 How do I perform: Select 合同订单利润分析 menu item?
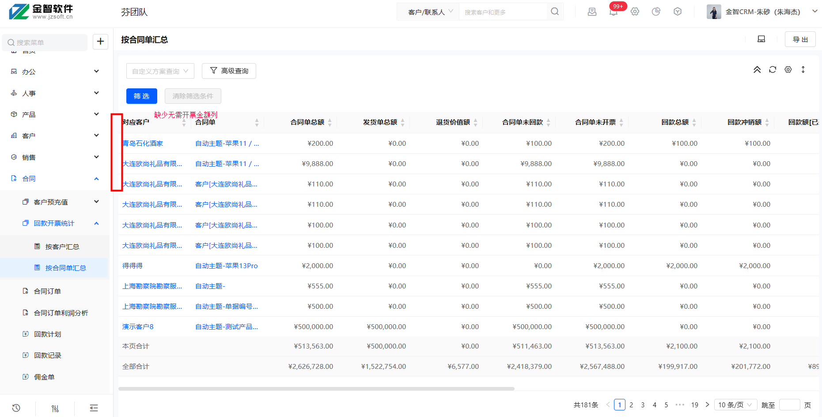pyautogui.click(x=61, y=313)
